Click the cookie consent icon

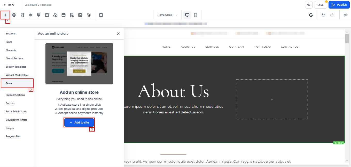pyautogui.click(x=89, y=15)
